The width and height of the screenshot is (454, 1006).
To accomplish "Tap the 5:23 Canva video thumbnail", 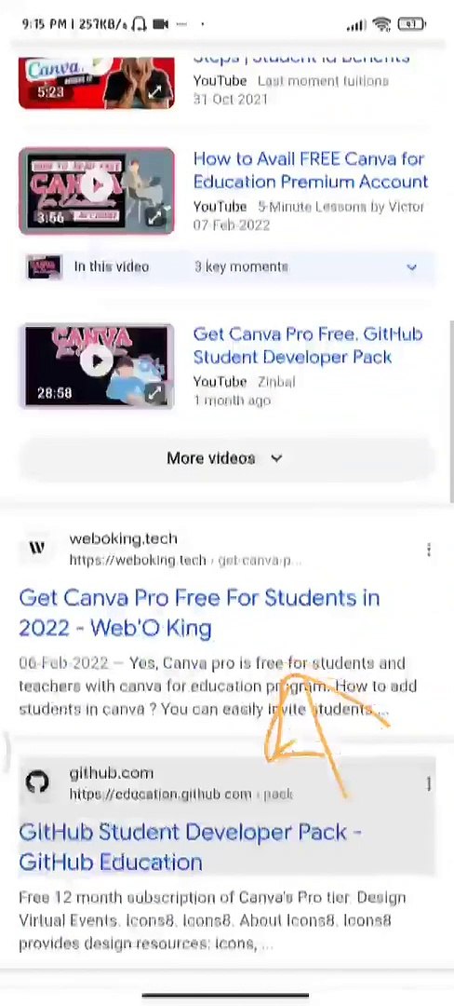I will 96,82.
